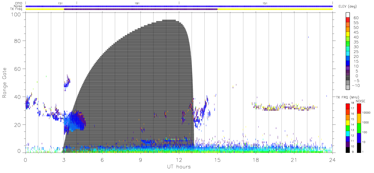Screen dimensions: 374x173
Task: Click the 55 label on ELEV colorbar
Action: click(x=356, y=23)
